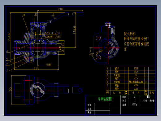The height and width of the screenshot is (121, 161).
Task: Select part balloon number 1 leader label
Action: 7,70
